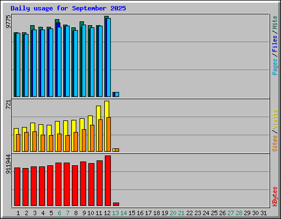Click the 9775 axis maximum label
Screen dimensions: 281x219
click(8, 21)
